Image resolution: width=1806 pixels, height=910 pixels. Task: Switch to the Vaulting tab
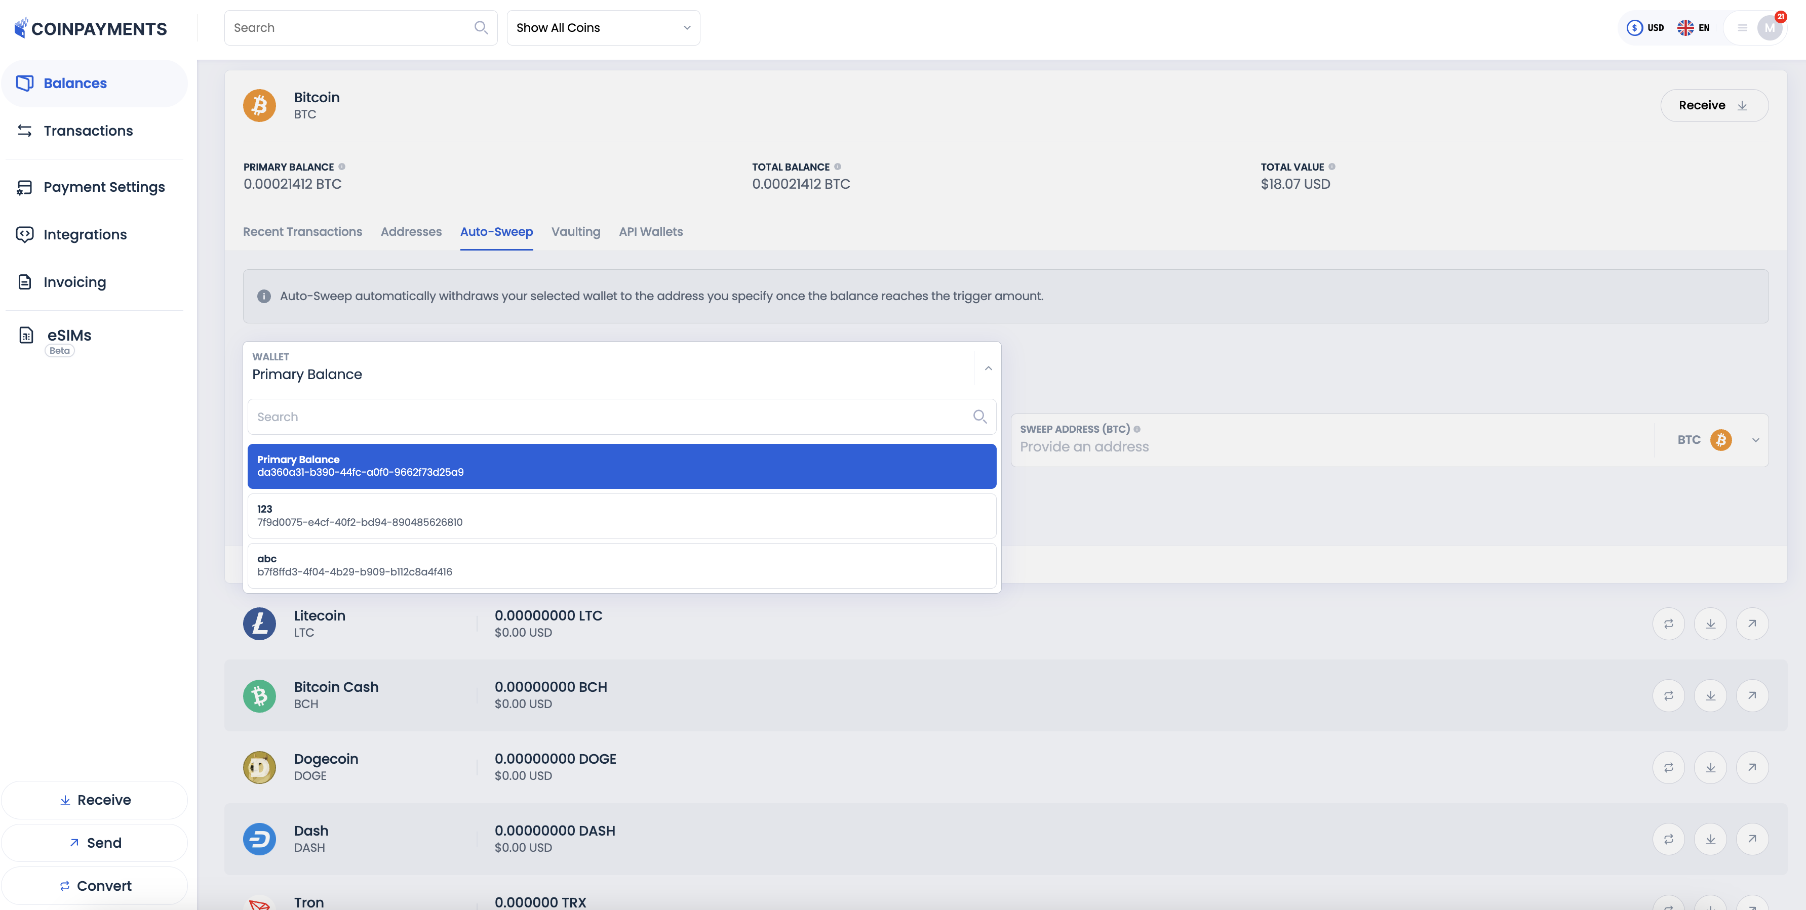(576, 232)
